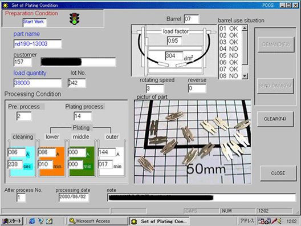Screen dimensions: 301x226
Task: Click the traffic light status icon
Action: (74, 19)
